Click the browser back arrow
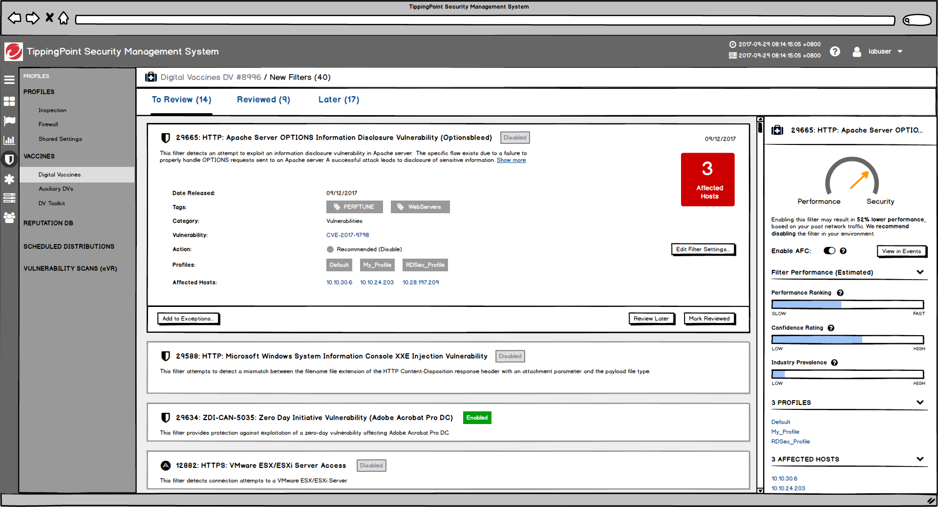938x507 pixels. coord(15,19)
